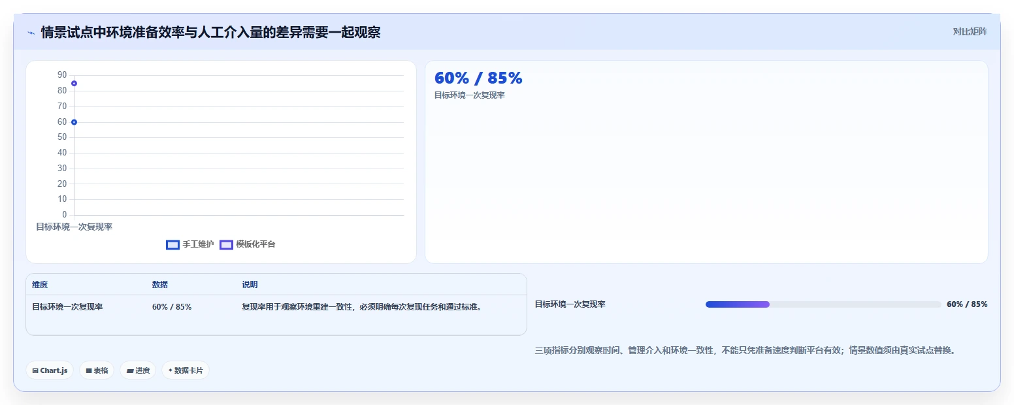Toggle the 模板化平台 legend item

click(248, 244)
